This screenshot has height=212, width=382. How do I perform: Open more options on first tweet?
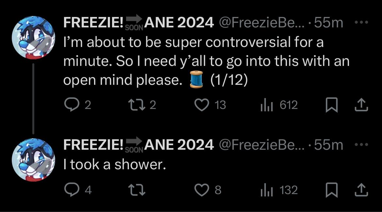pyautogui.click(x=361, y=23)
